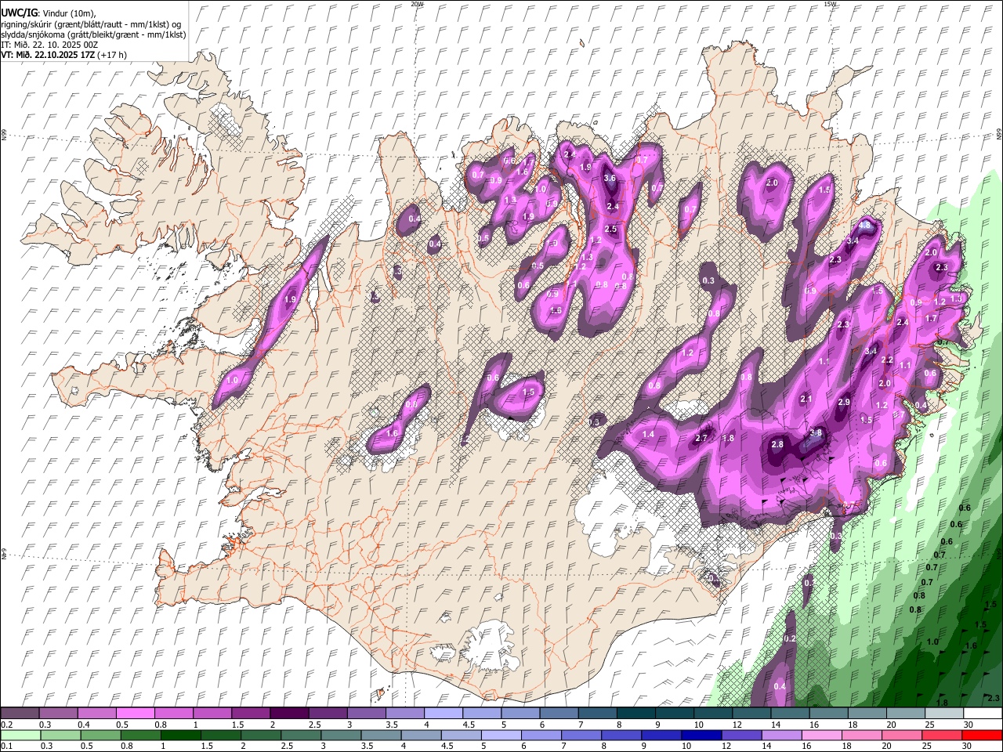This screenshot has width=1003, height=752.
Task: Click the '2.1' snowfall value on the map
Action: pos(806,399)
